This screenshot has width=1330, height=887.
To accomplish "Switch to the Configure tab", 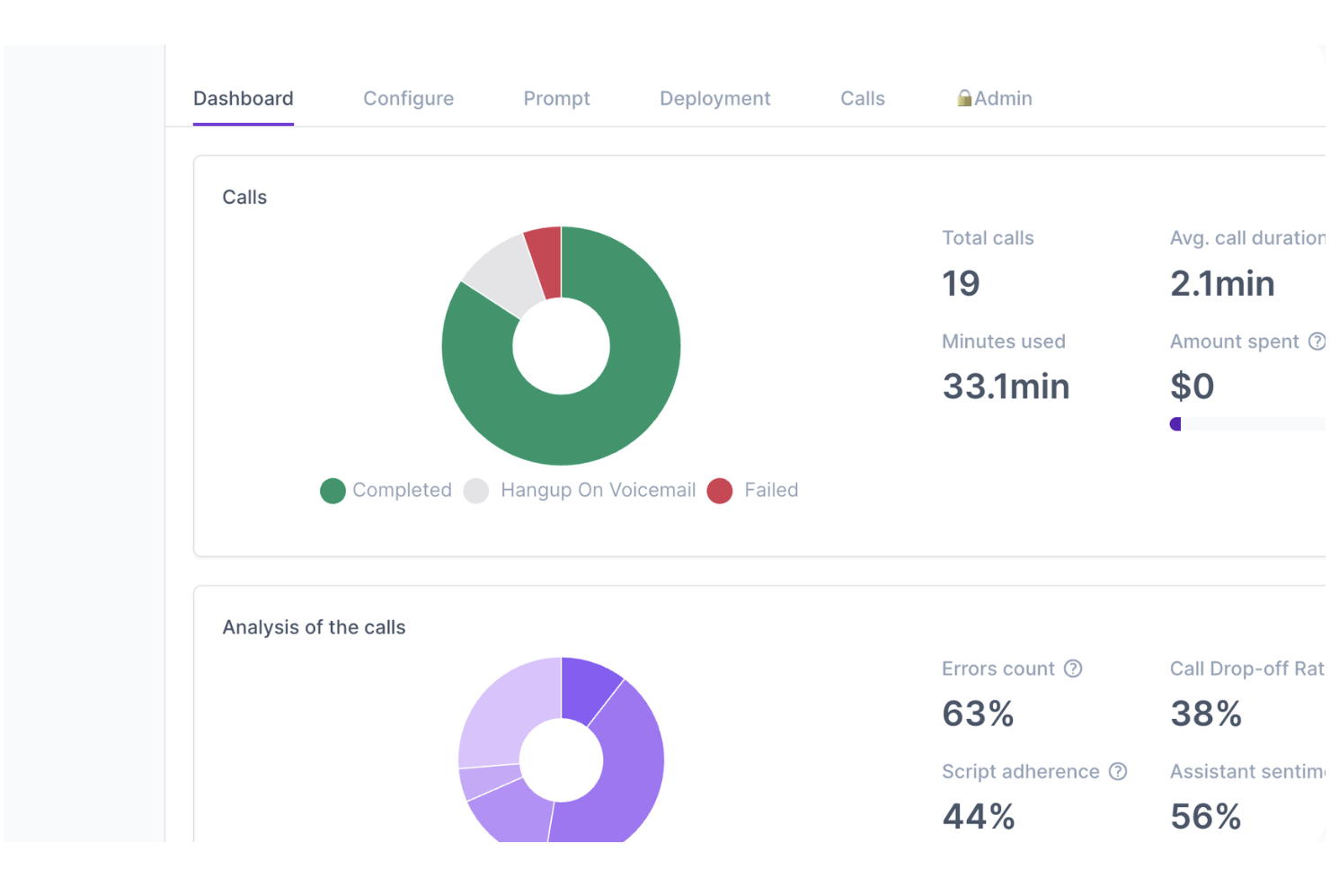I will coord(408,98).
